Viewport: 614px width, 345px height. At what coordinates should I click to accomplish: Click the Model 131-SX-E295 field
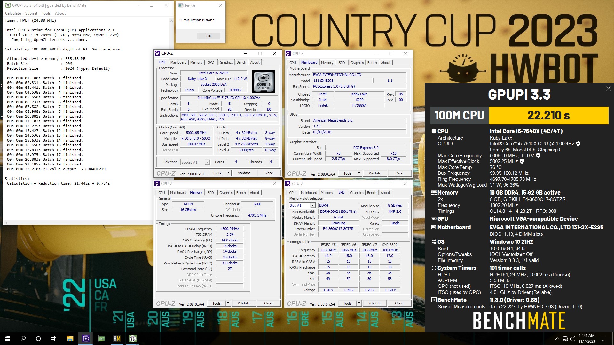342,80
